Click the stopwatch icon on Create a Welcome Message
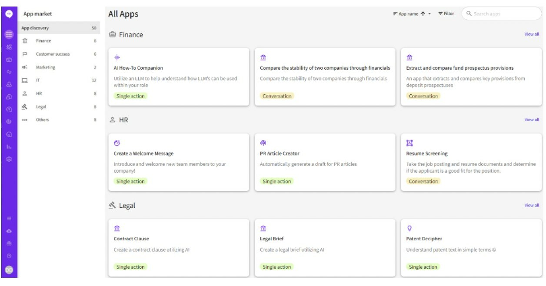Image resolution: width=546 pixels, height=286 pixels. [x=116, y=143]
